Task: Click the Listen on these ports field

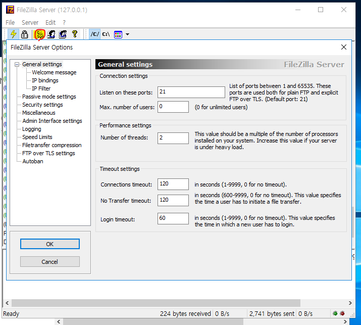Action: point(191,92)
